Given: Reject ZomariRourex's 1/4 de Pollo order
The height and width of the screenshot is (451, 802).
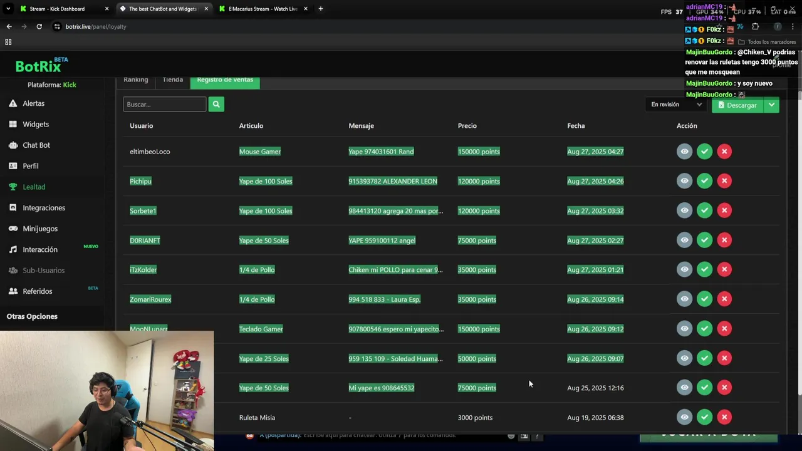Looking at the screenshot, I should click(x=724, y=299).
